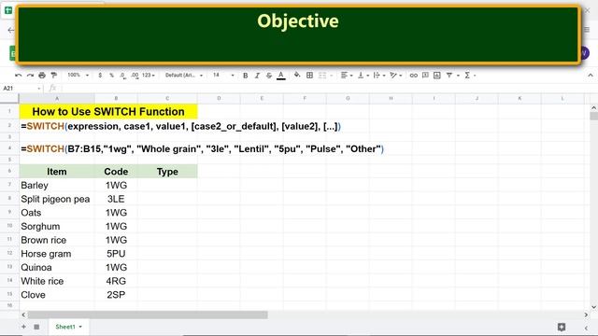
Task: Collapse the toolbar with the chevron
Action: tap(591, 76)
